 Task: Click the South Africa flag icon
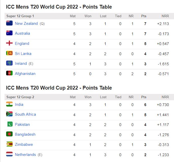click(9, 114)
